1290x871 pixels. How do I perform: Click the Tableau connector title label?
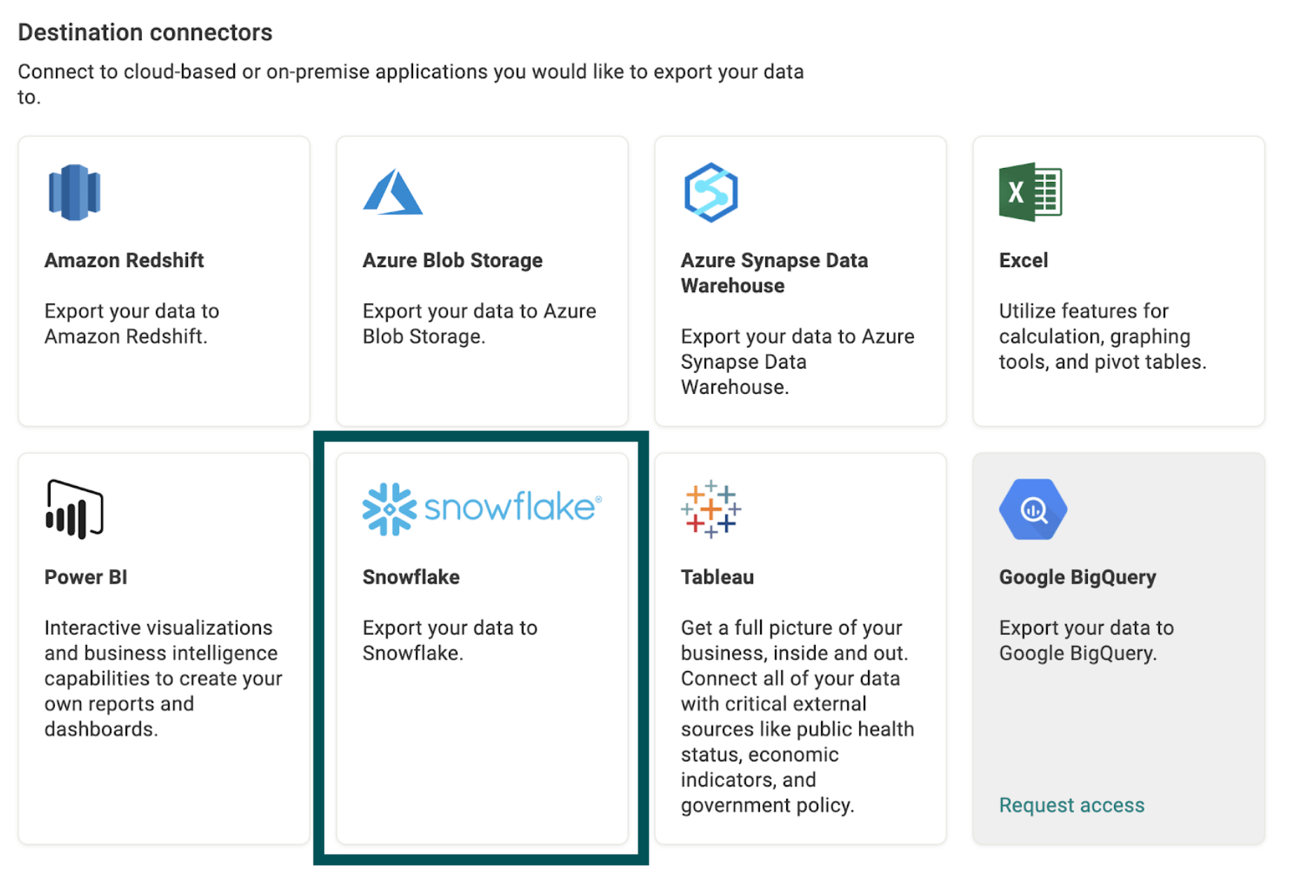point(716,577)
